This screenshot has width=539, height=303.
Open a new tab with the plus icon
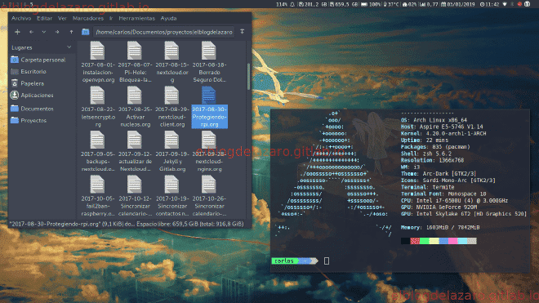pyautogui.click(x=17, y=32)
